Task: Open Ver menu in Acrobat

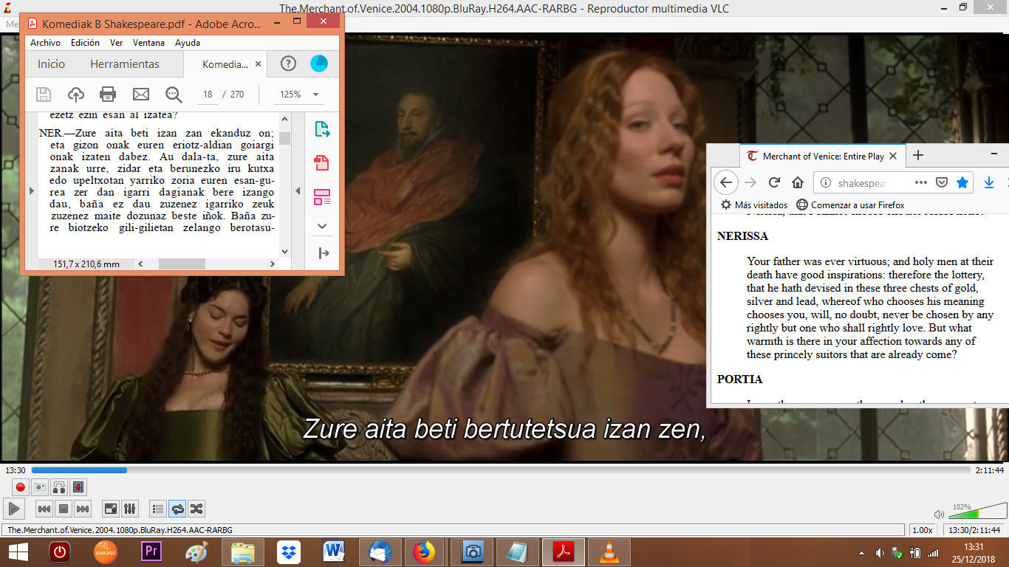Action: click(x=116, y=43)
